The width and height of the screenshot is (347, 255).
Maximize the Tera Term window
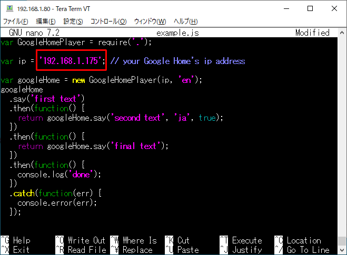click(x=310, y=8)
